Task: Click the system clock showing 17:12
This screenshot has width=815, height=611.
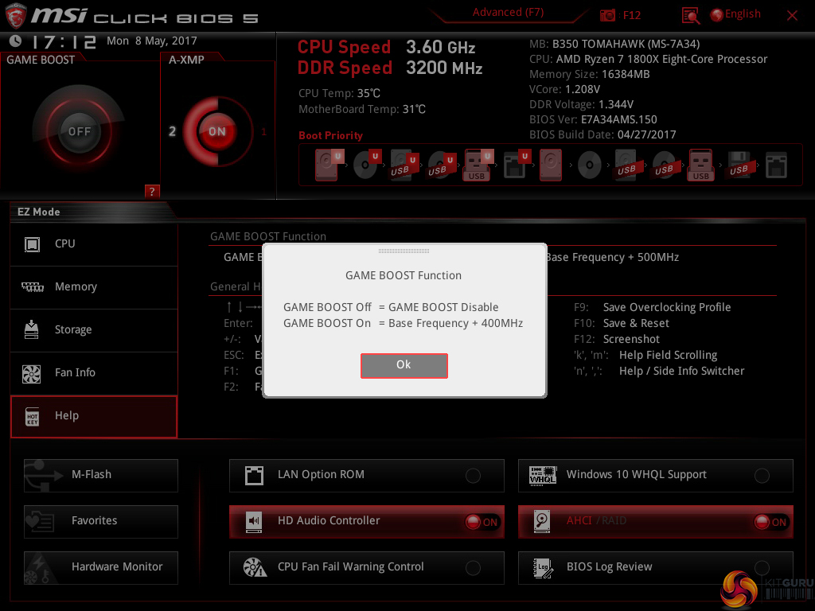Action: 64,41
